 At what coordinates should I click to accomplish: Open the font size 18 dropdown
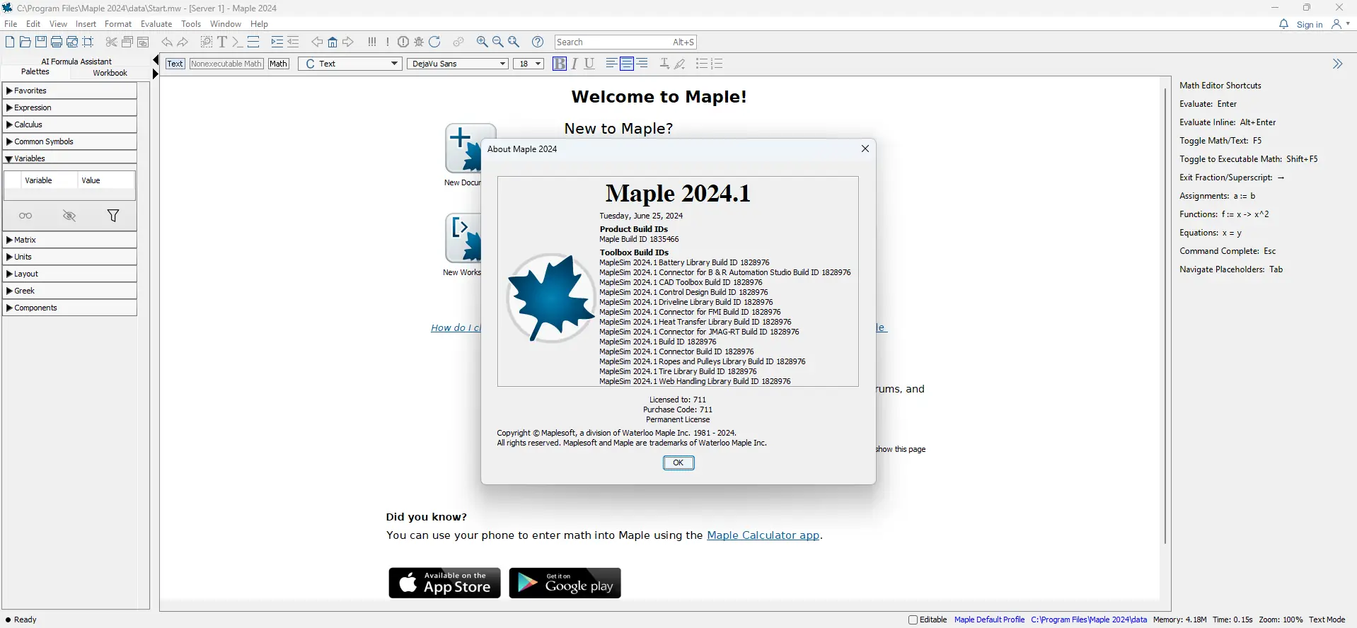click(529, 64)
